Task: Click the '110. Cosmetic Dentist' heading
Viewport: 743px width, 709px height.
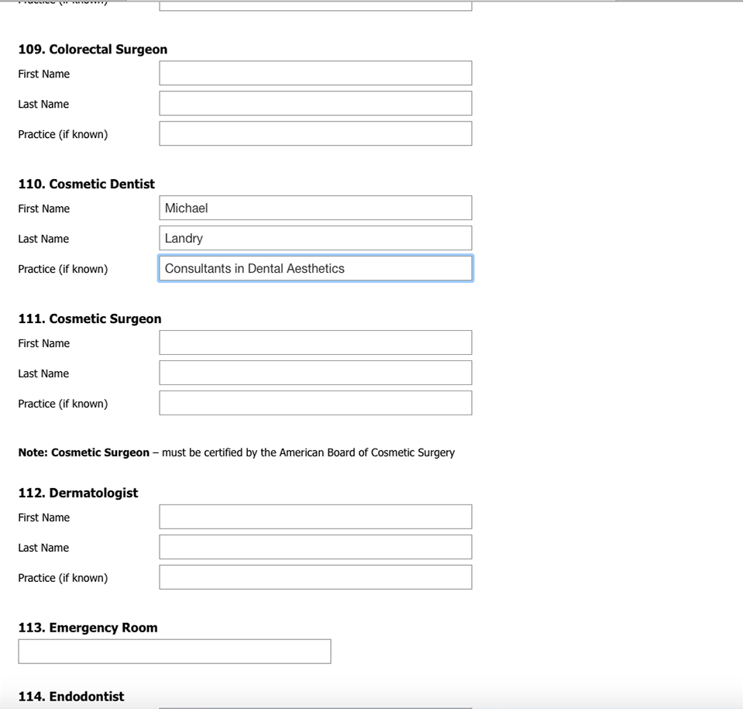Action: 87,184
